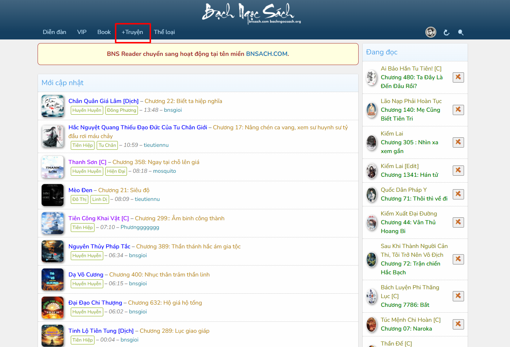Remove Kiếm Lai [Edit] from reading list

pyautogui.click(x=458, y=170)
